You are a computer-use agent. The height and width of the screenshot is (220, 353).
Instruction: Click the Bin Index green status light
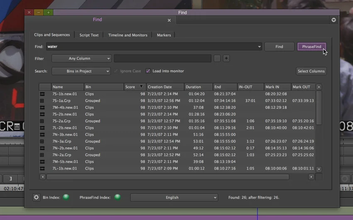[66, 197]
